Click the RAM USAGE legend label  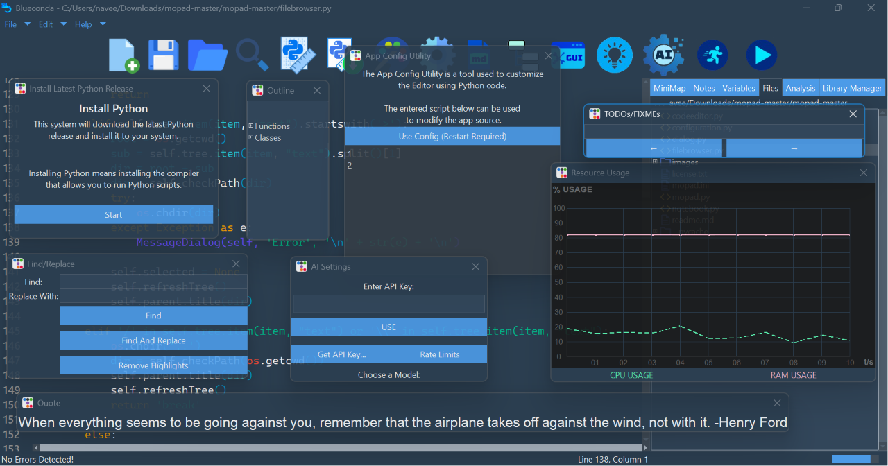point(793,375)
